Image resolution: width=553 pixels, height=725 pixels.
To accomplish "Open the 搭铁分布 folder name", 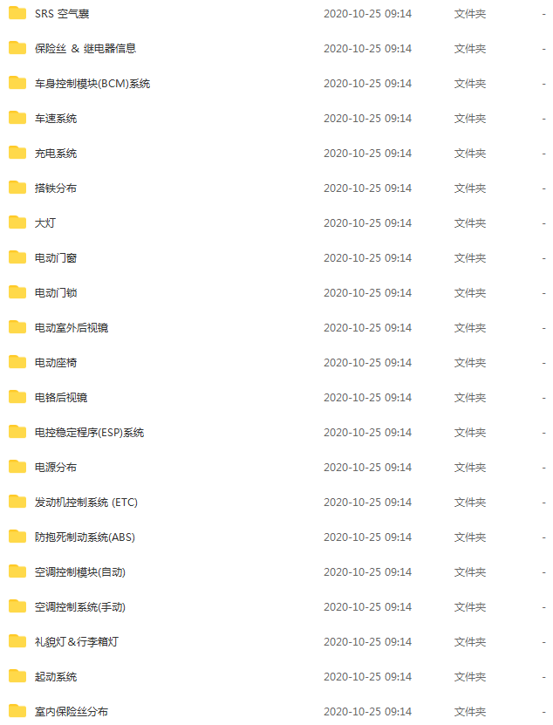I will [56, 188].
